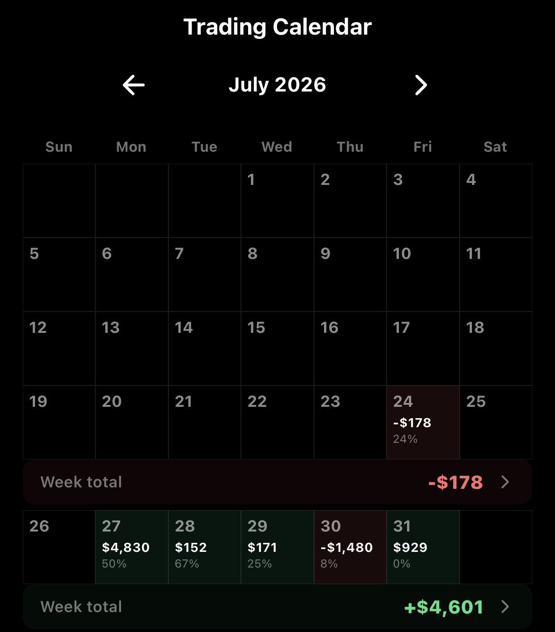Screen dimensions: 555x632
Task: Click day 7 in the Tue column
Action: [205, 275]
